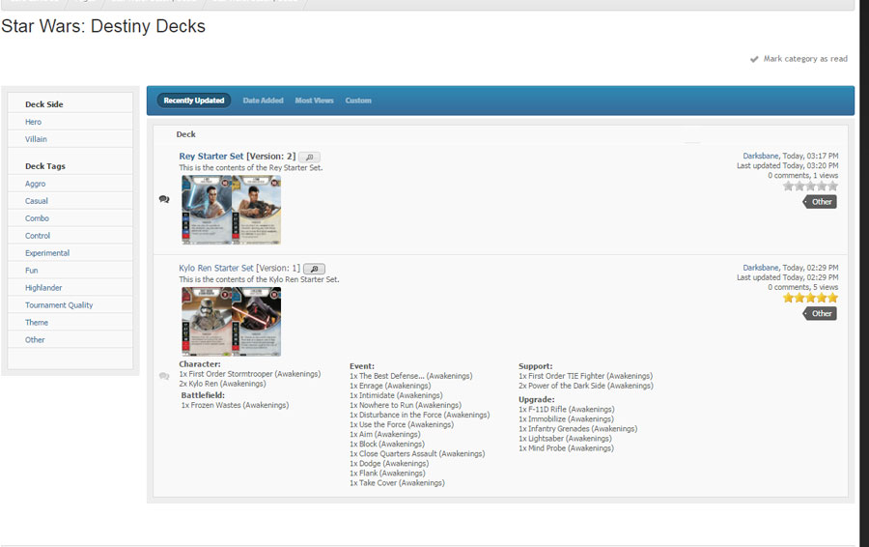Viewport: 869px width, 547px height.
Task: Switch to the Date Added tab
Action: [264, 101]
